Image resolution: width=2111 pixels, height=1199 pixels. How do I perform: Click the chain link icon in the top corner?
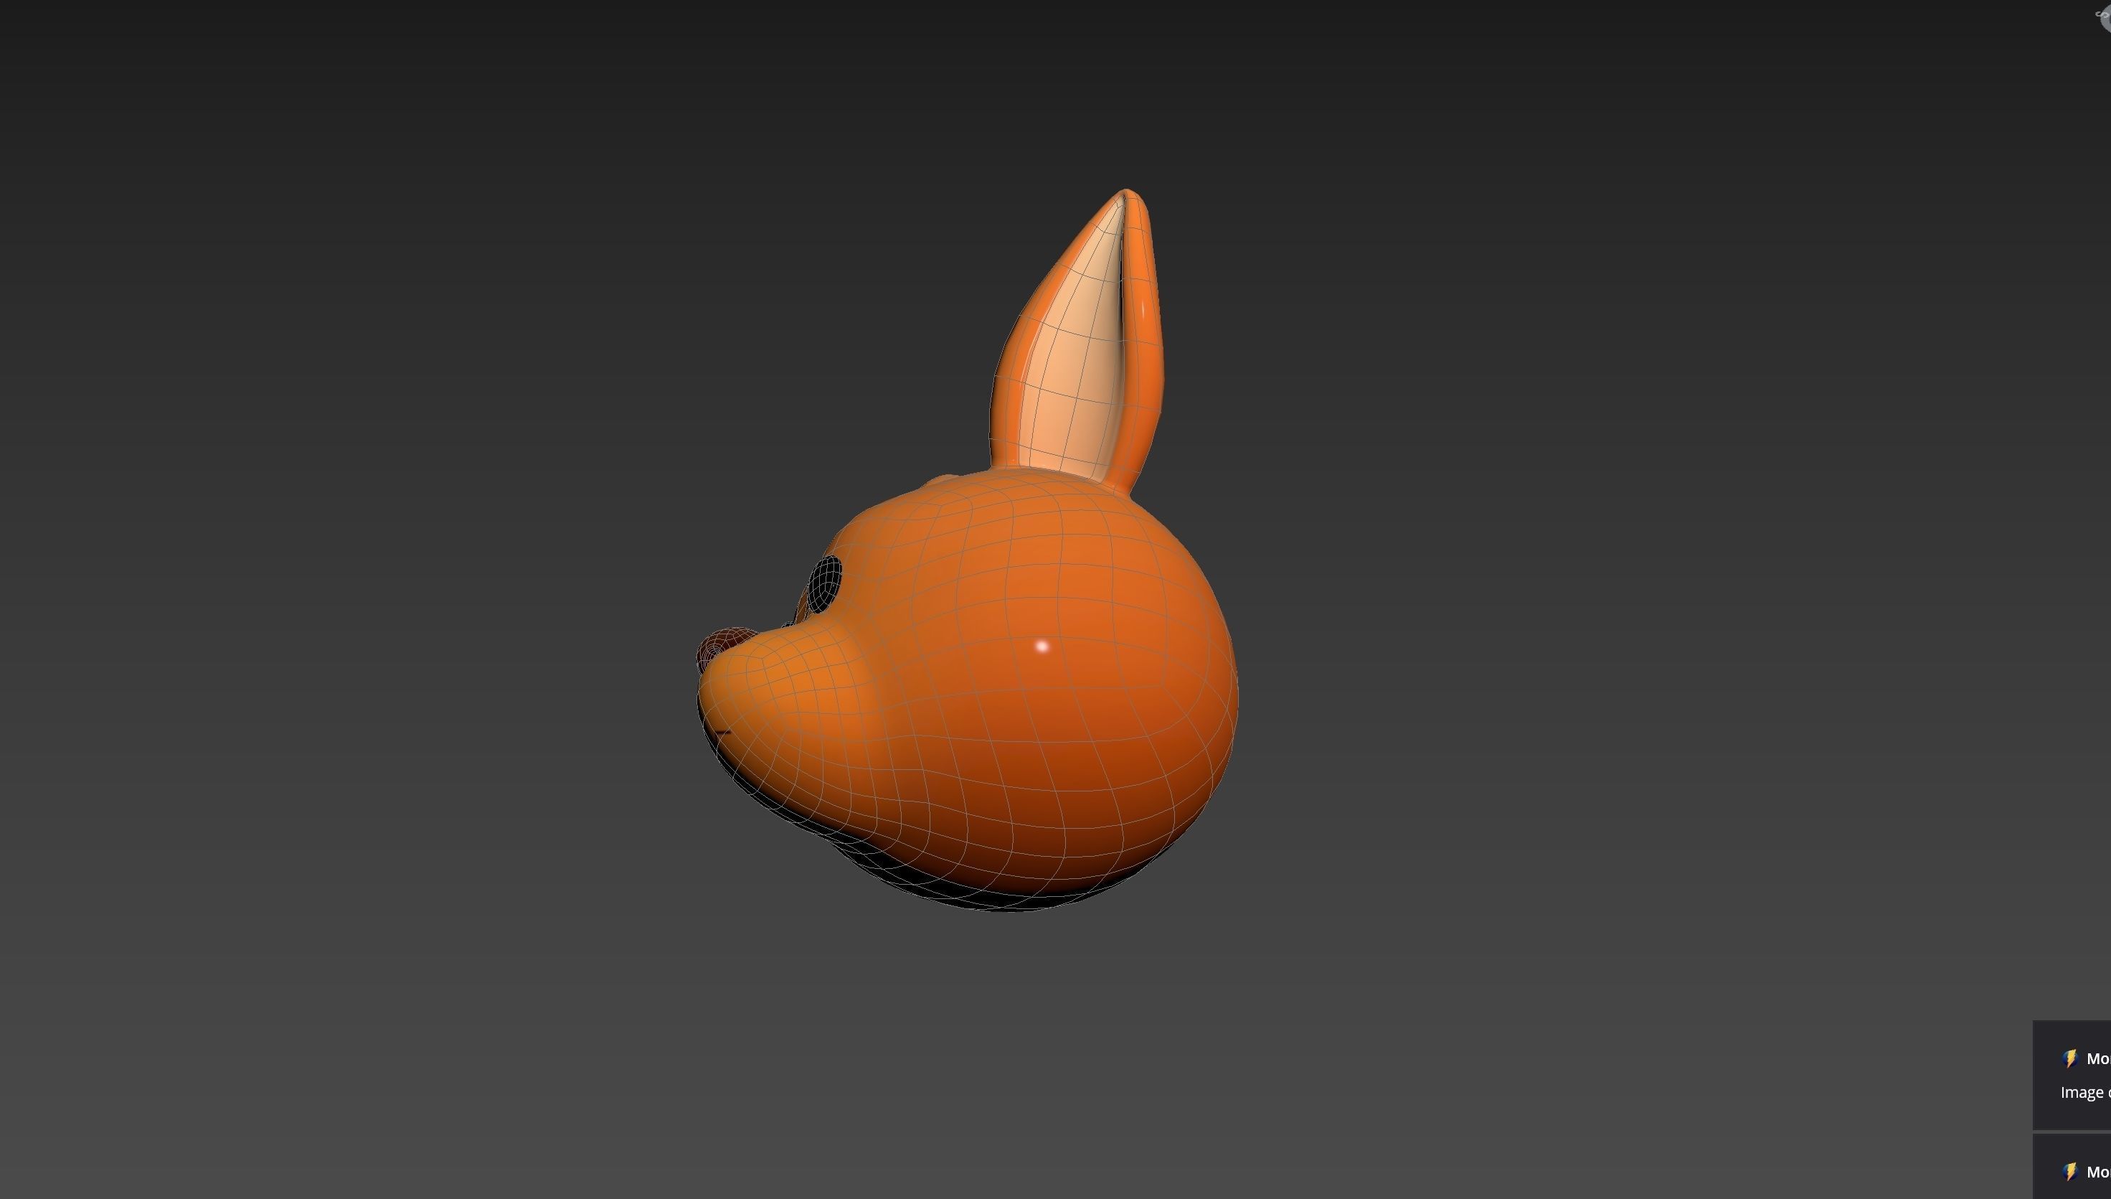point(2102,14)
